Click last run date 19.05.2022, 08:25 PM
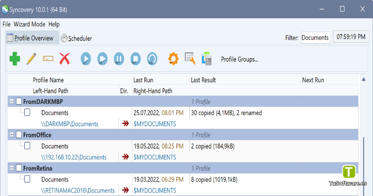The width and height of the screenshot is (373, 196). tap(159, 146)
